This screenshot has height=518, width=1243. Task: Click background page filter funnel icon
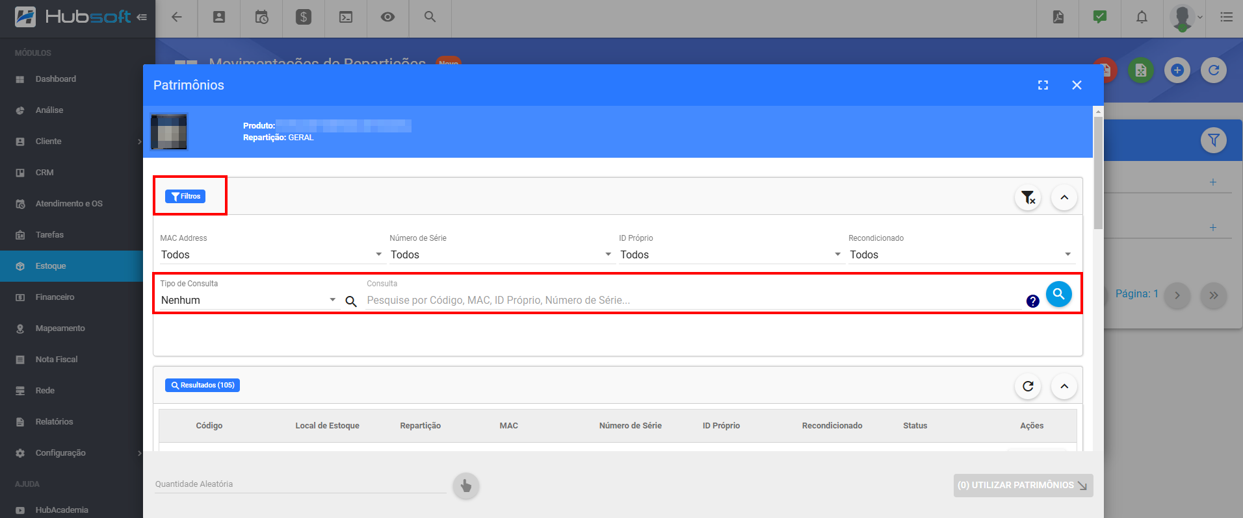point(1213,140)
